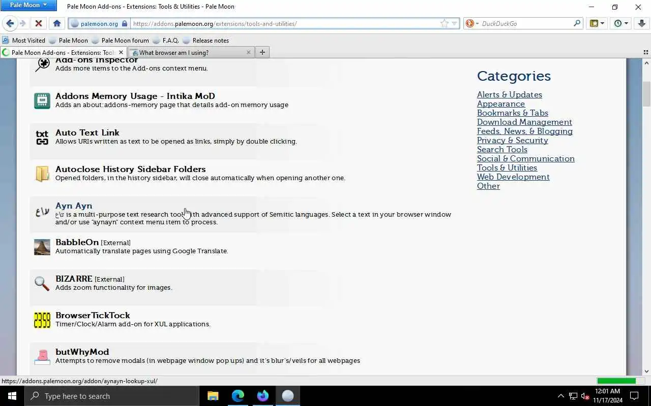Open Addons Memory Usage - Intika MoD

[135, 96]
